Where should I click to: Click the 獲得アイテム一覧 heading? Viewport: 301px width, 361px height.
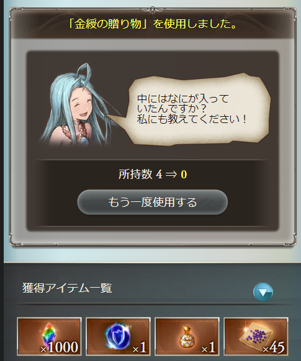(x=67, y=288)
